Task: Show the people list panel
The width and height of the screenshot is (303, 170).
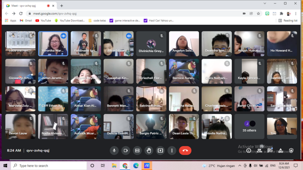Action: pyautogui.click(x=260, y=150)
